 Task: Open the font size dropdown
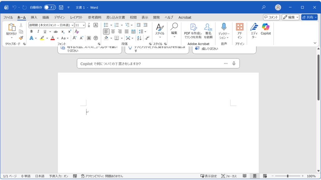84,25
